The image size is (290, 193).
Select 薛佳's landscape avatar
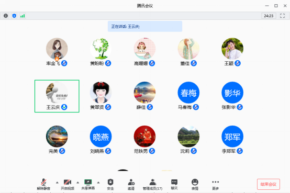pyautogui.click(x=144, y=93)
